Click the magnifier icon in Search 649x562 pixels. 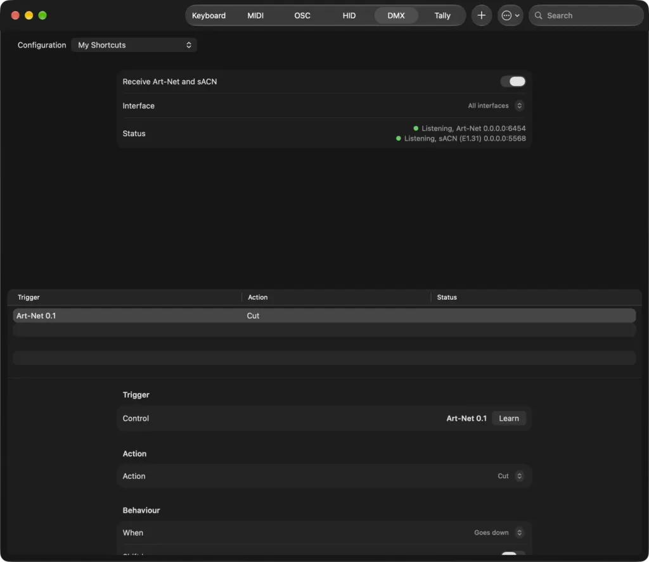pyautogui.click(x=539, y=15)
